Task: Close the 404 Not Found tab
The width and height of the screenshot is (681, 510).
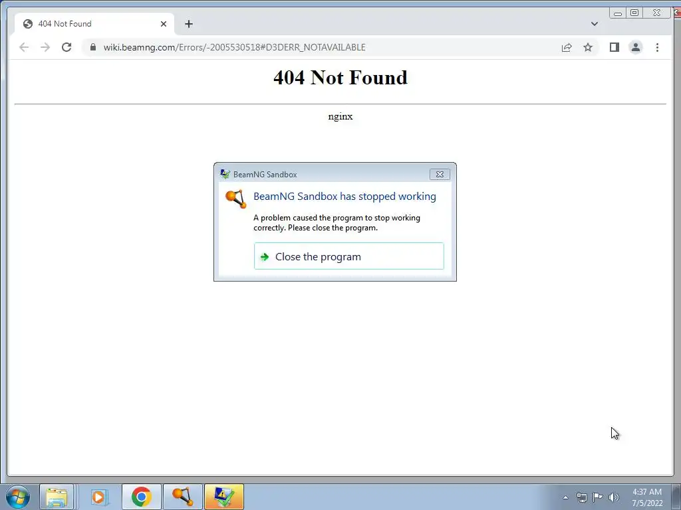Action: pos(164,24)
